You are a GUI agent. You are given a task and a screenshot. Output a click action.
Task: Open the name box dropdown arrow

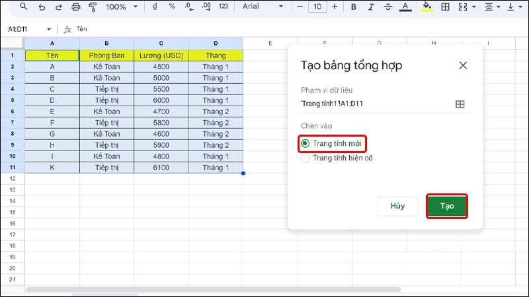click(49, 29)
